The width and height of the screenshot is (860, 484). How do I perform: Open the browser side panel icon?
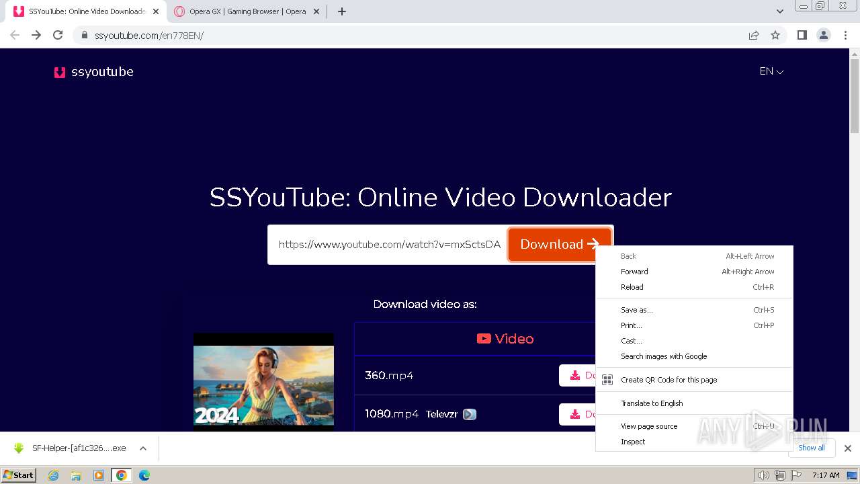pos(802,35)
